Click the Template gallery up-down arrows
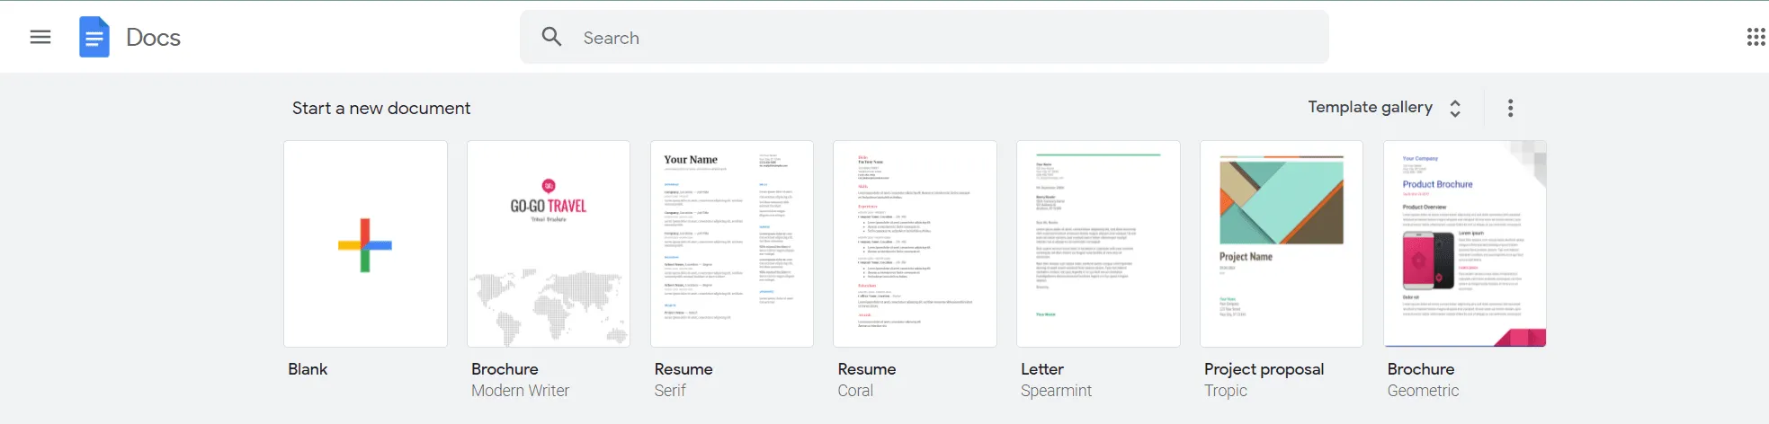Viewport: 1769px width, 424px height. (x=1455, y=109)
